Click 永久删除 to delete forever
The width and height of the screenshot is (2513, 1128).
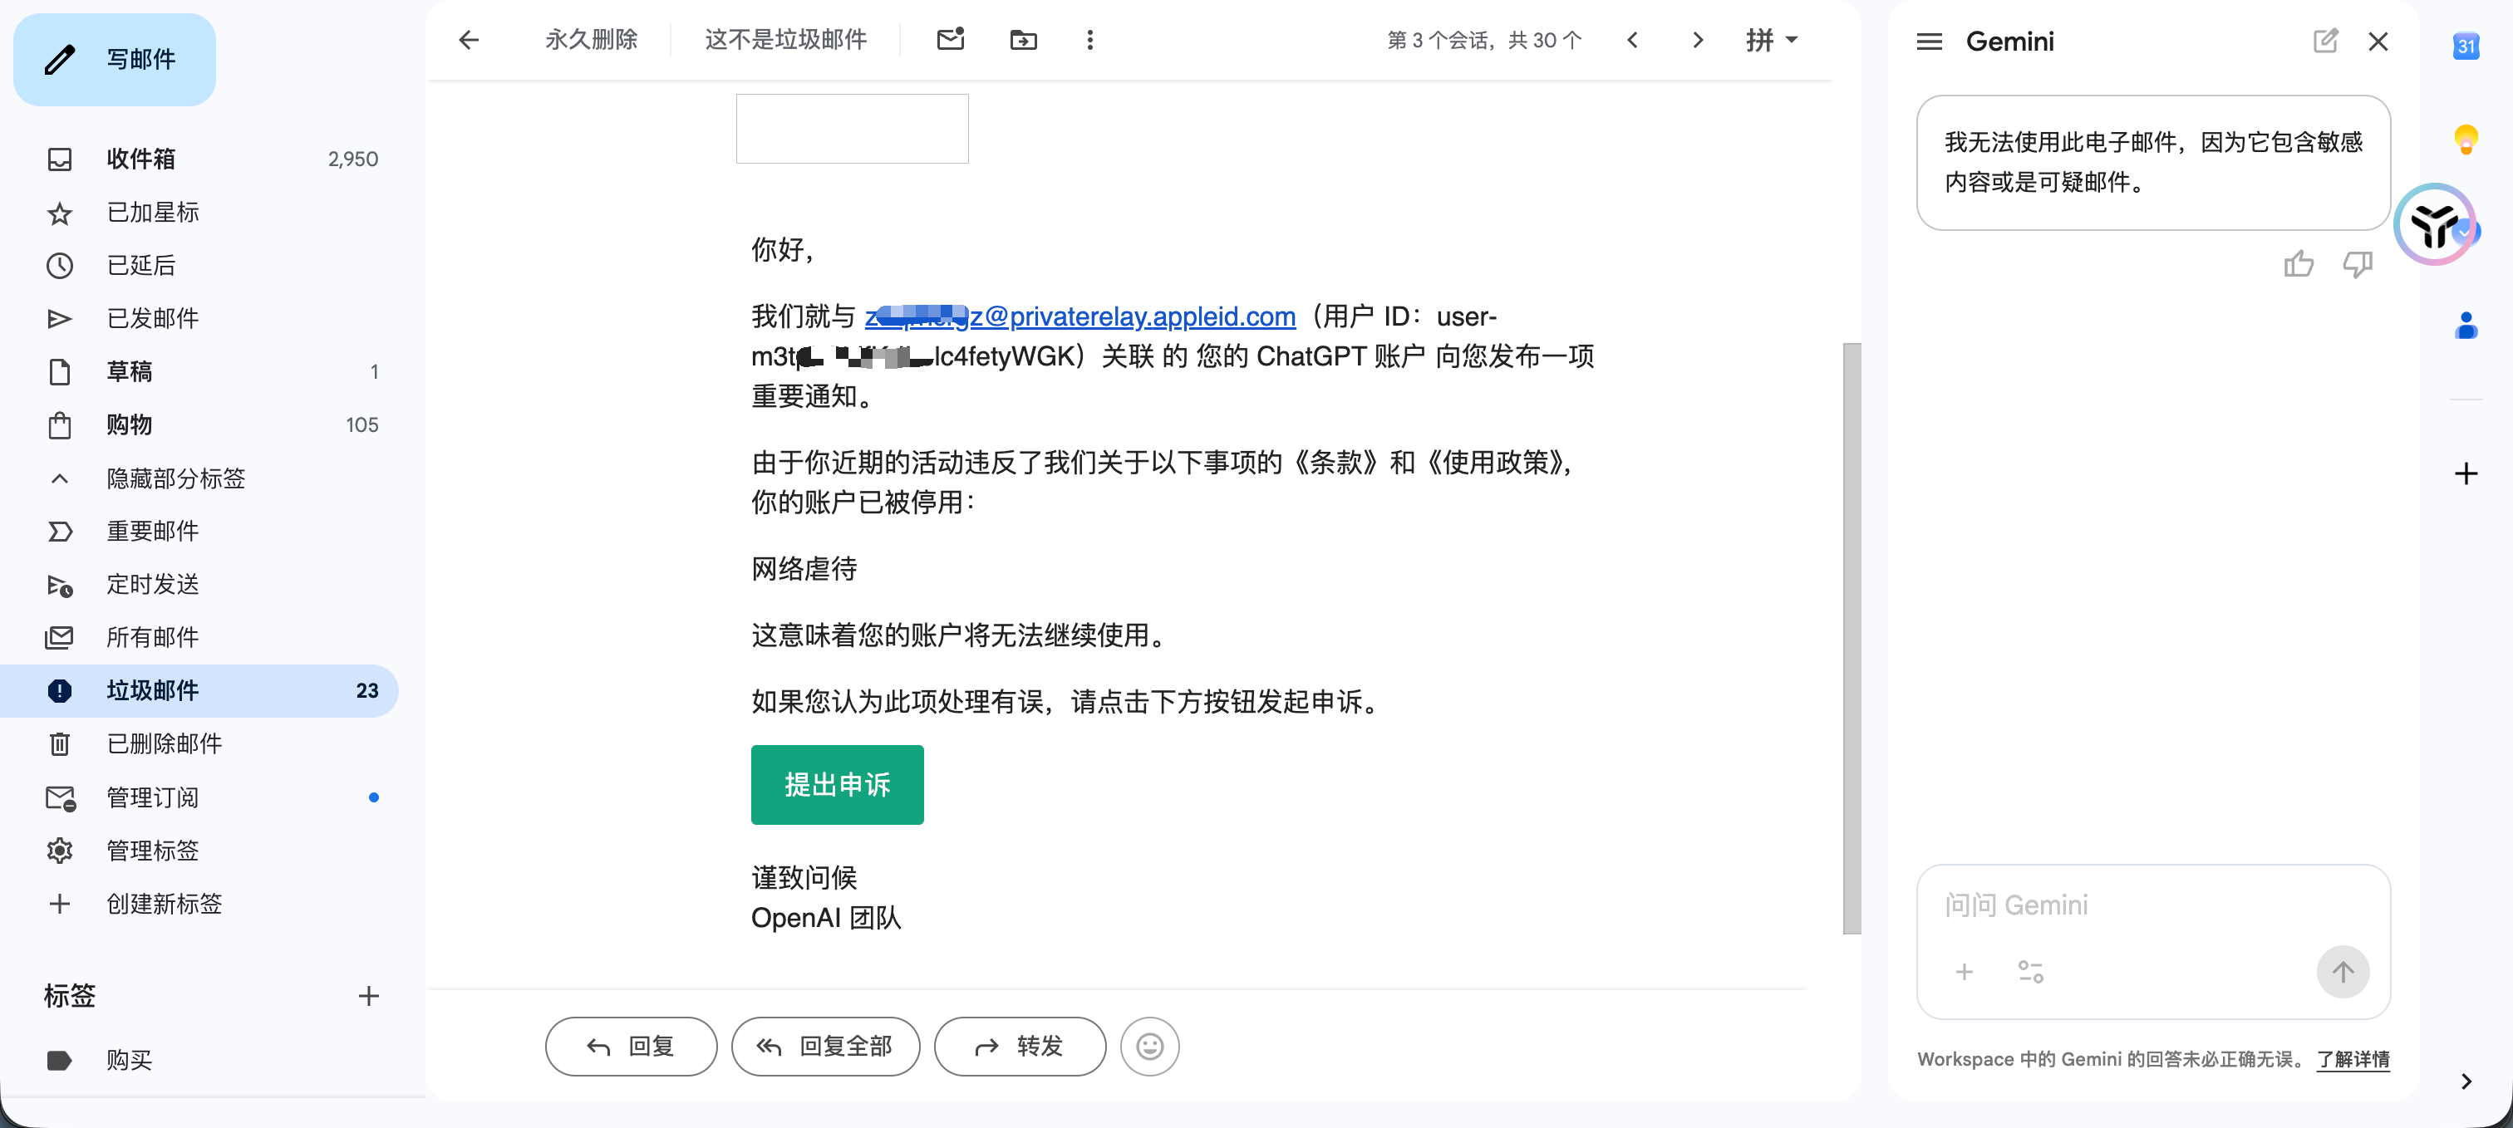pyautogui.click(x=591, y=40)
